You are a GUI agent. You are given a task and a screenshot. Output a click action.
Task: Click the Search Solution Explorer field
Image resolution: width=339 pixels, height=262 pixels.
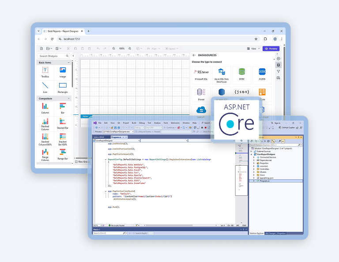pyautogui.click(x=276, y=145)
